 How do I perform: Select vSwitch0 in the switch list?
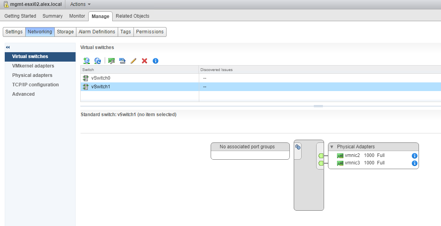pyautogui.click(x=101, y=78)
